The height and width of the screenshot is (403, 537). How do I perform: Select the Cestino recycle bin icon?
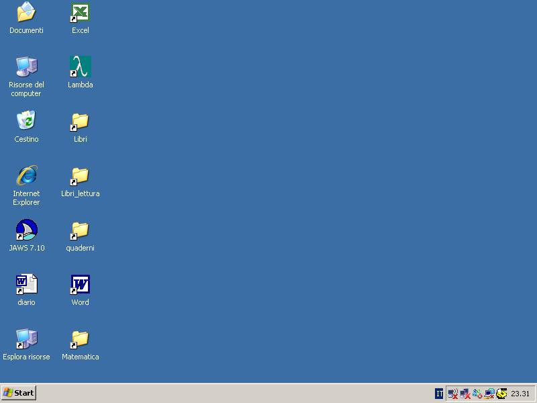pyautogui.click(x=26, y=120)
